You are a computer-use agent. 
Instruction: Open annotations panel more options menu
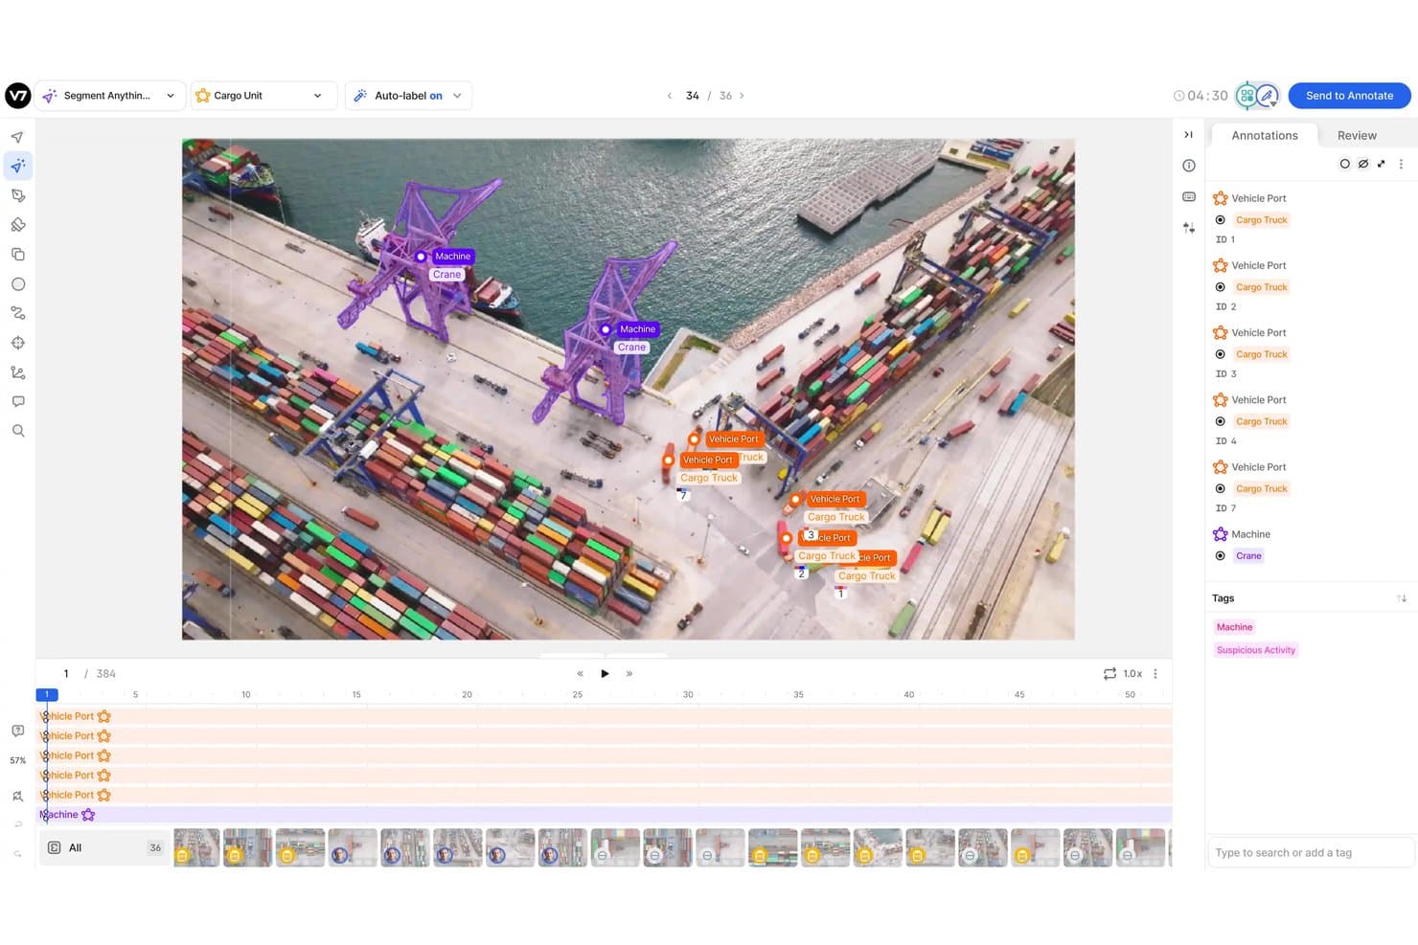pos(1401,164)
